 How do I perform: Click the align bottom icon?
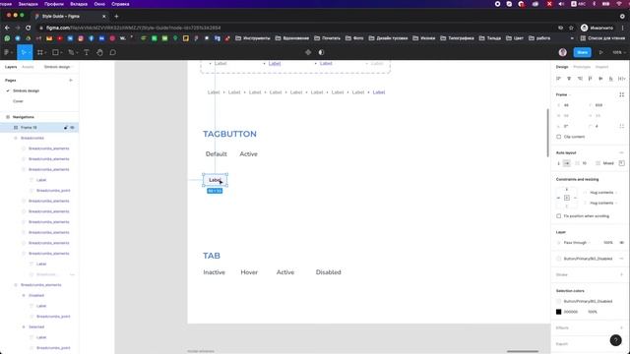pyautogui.click(x=611, y=79)
